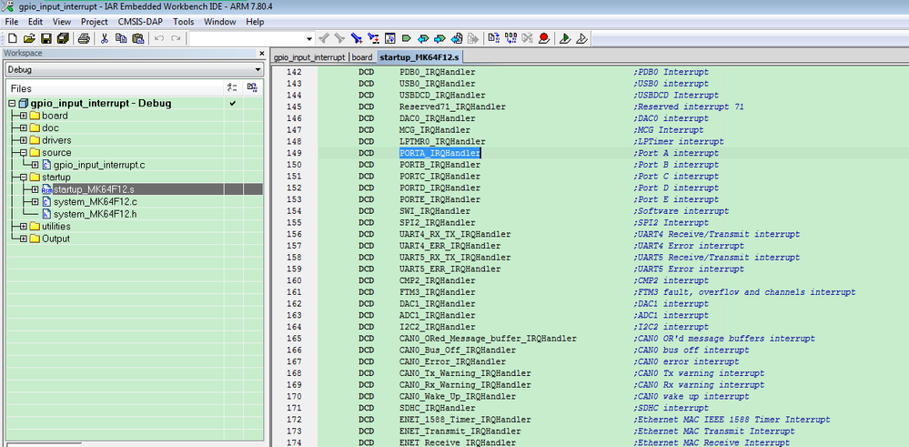Jump to the previous bookmark icon

point(423,39)
